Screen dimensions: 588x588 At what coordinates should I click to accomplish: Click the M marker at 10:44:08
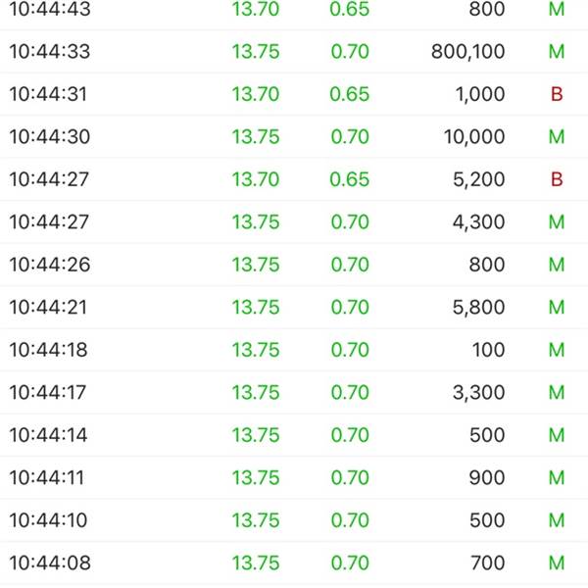[557, 563]
